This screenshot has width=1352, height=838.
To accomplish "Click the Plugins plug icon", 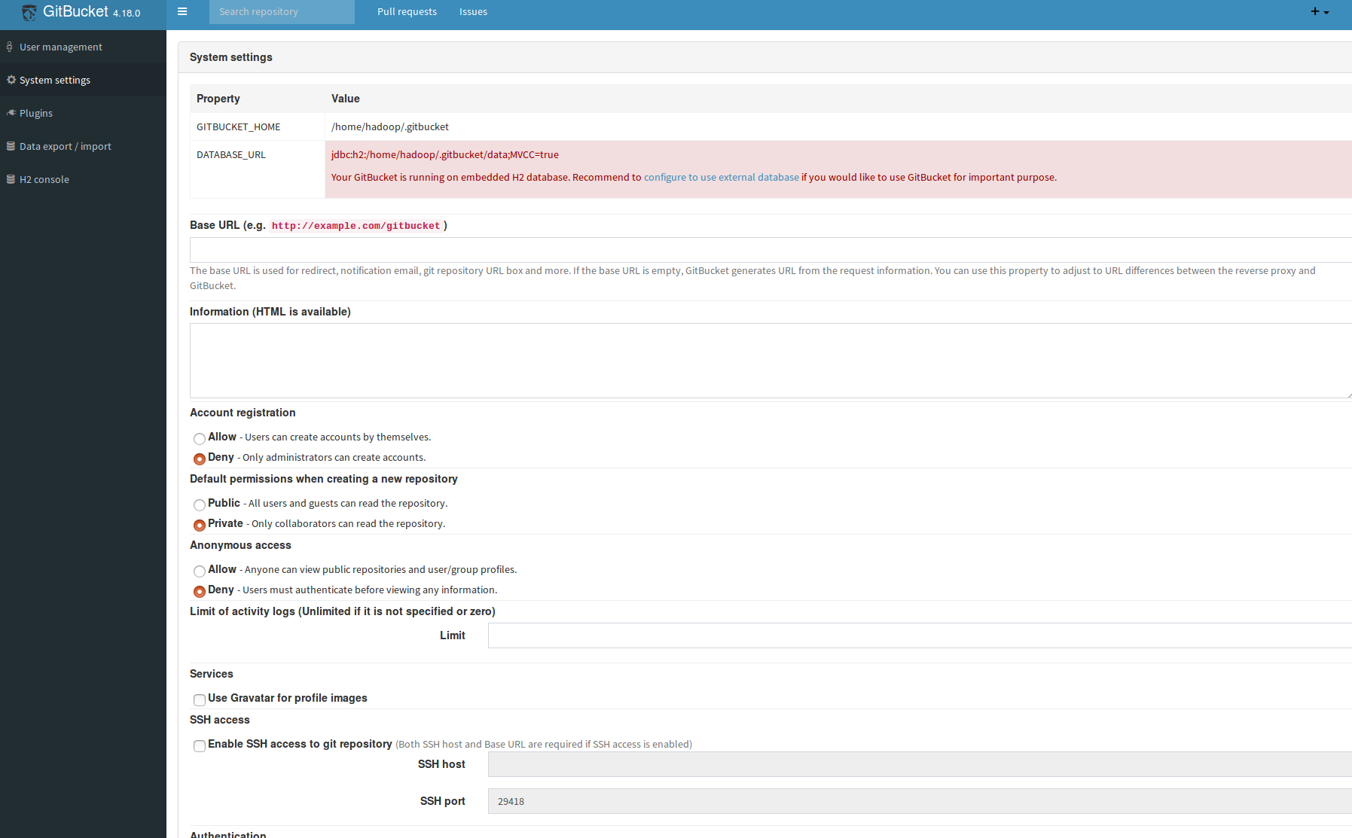I will coord(11,113).
